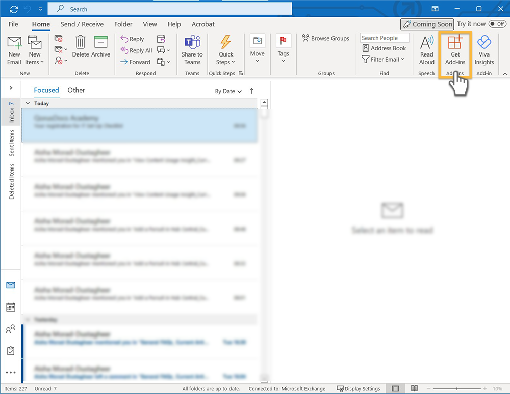Click the Undo icon
Viewport: 510px width, 394px height.
[28, 9]
